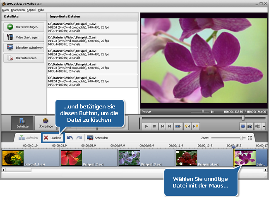Click the 00:00:15.880 current time display

[233, 112]
